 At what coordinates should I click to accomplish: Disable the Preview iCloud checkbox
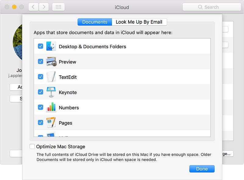pyautogui.click(x=40, y=61)
